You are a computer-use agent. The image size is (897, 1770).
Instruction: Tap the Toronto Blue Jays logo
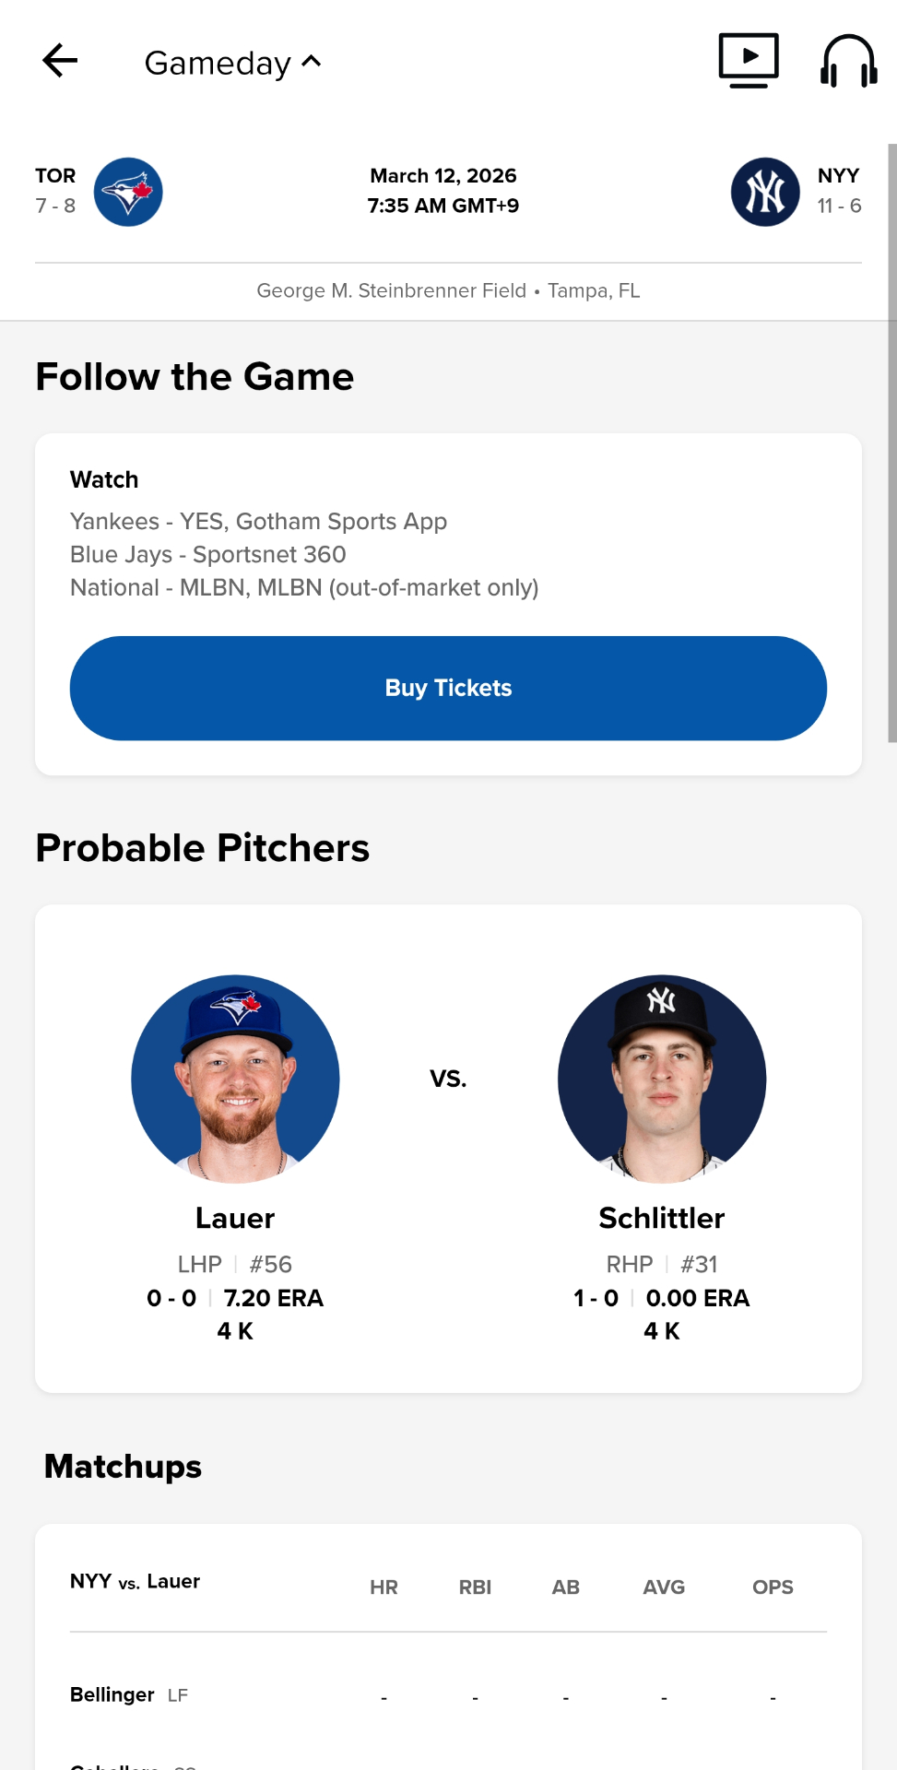pos(128,192)
